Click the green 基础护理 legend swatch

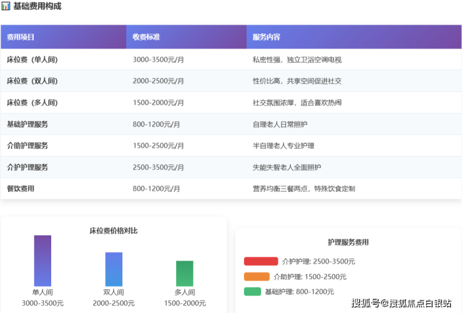point(252,291)
